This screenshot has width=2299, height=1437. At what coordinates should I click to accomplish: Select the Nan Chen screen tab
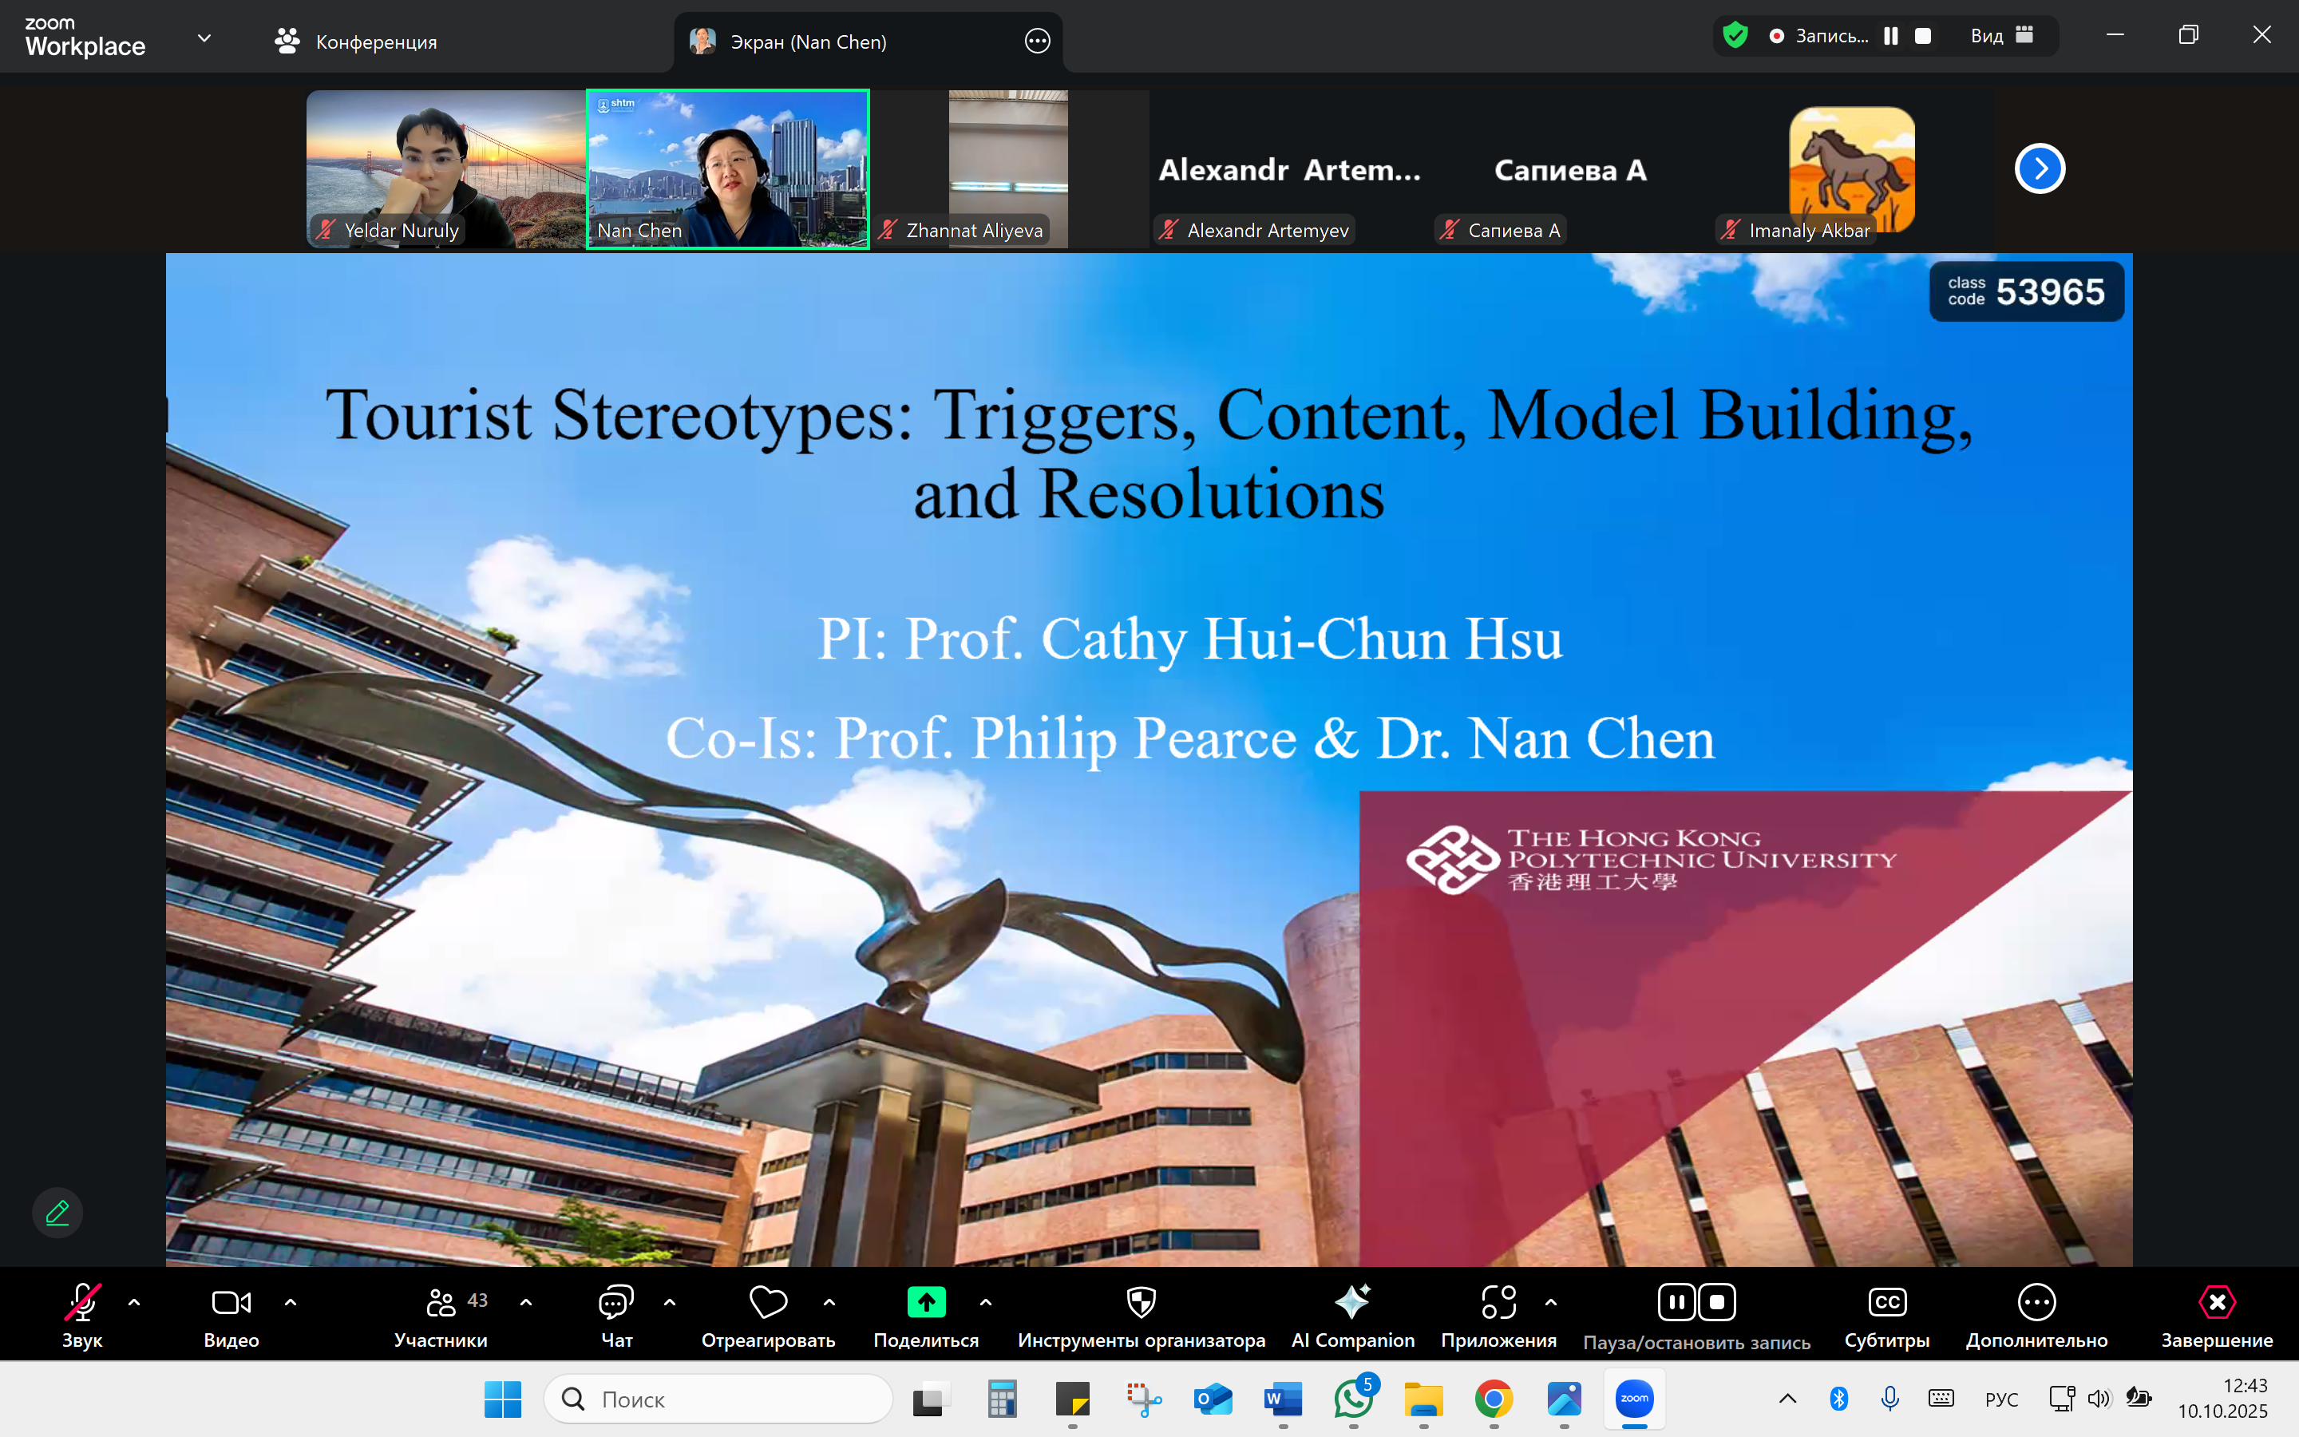pyautogui.click(x=808, y=41)
